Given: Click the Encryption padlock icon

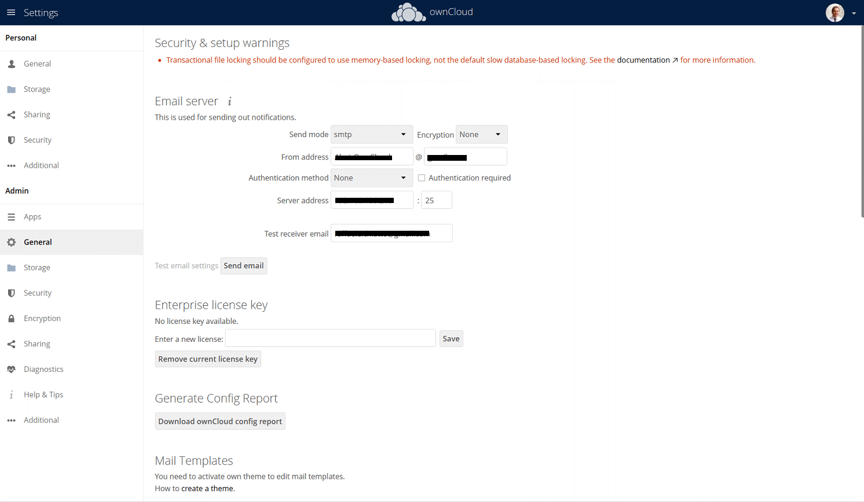Looking at the screenshot, I should pos(11,319).
